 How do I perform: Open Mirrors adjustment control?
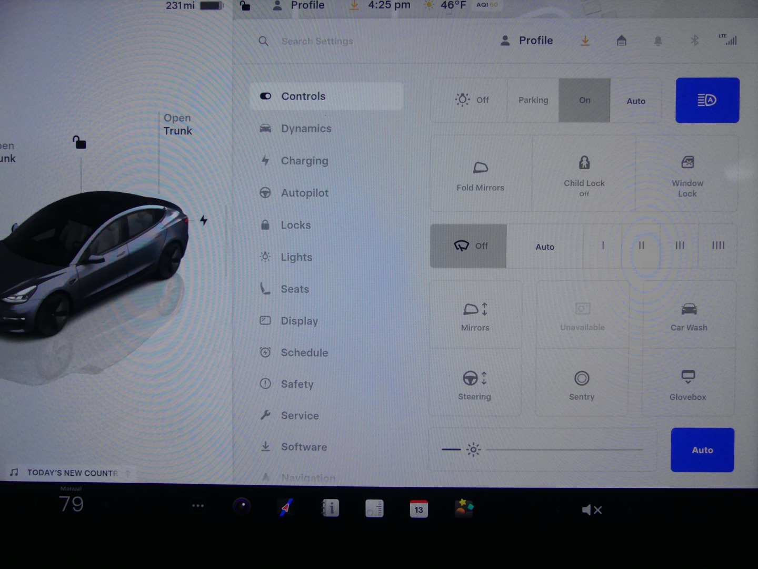click(475, 316)
